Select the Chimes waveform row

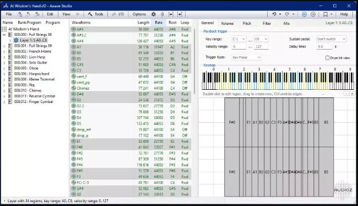coord(131,88)
